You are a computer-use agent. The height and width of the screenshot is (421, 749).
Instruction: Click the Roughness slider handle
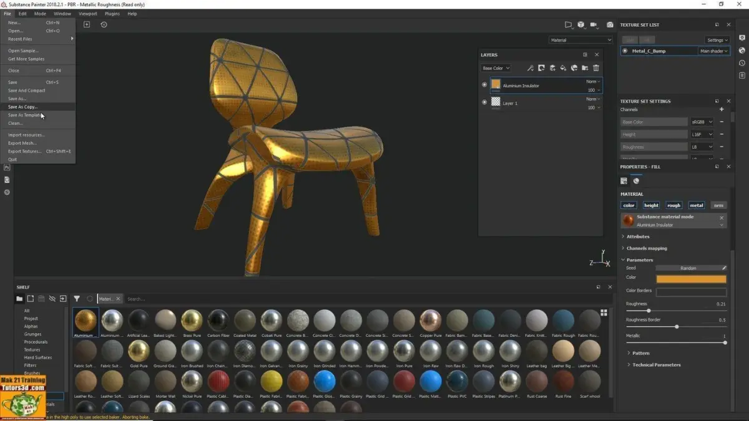point(649,311)
